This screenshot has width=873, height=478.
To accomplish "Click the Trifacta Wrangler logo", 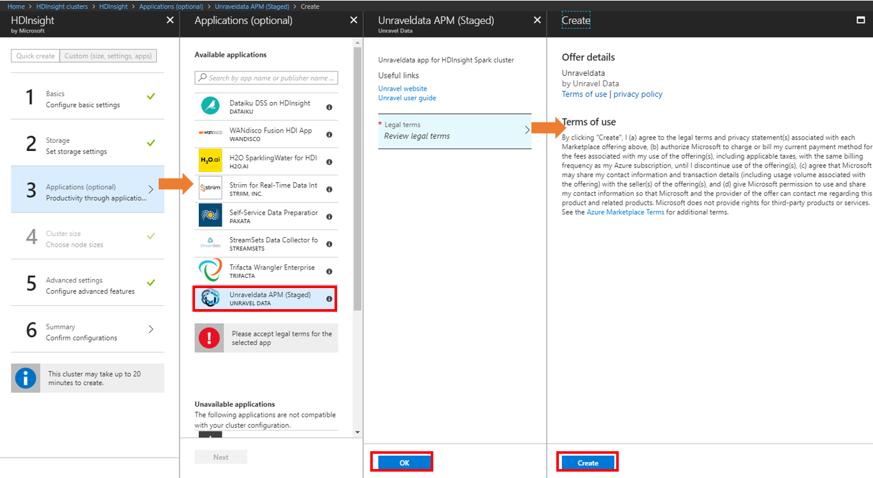I will pos(210,270).
